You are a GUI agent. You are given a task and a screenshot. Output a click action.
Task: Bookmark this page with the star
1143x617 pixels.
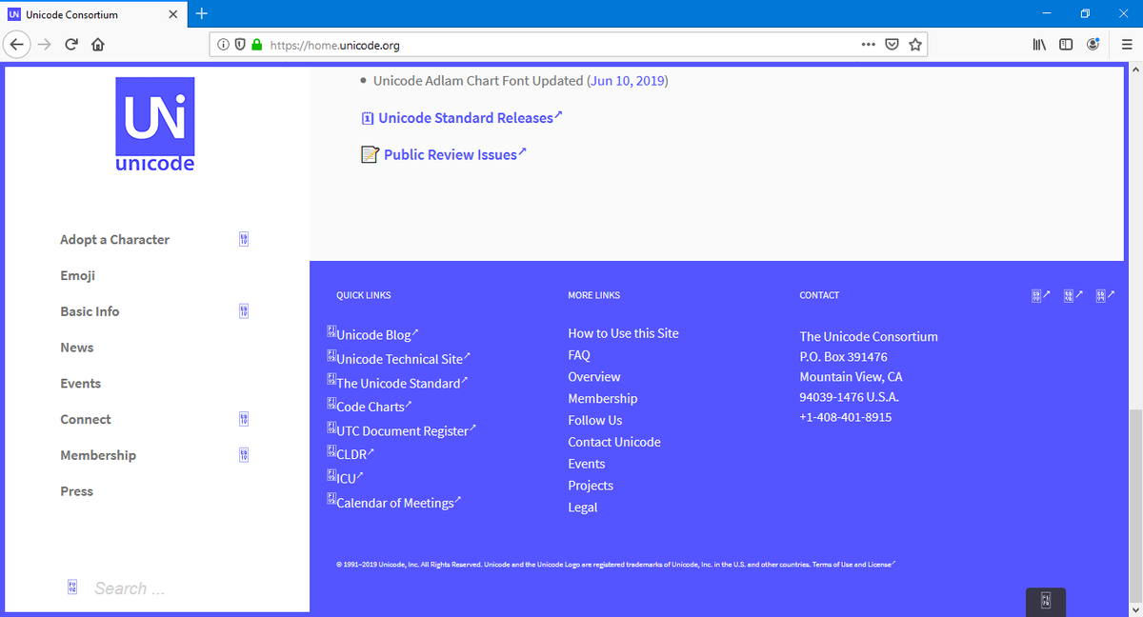tap(915, 45)
